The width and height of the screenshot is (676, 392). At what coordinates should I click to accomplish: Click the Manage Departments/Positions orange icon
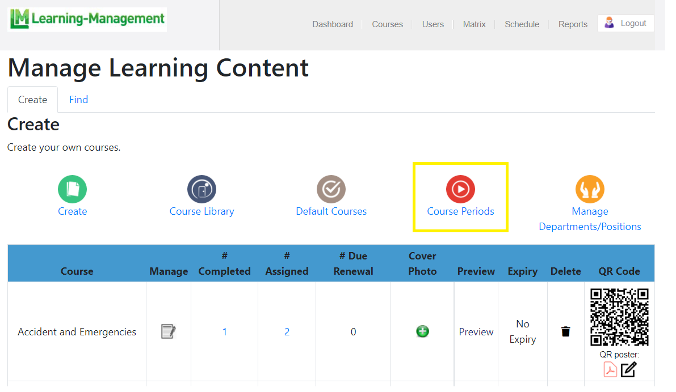coord(590,189)
